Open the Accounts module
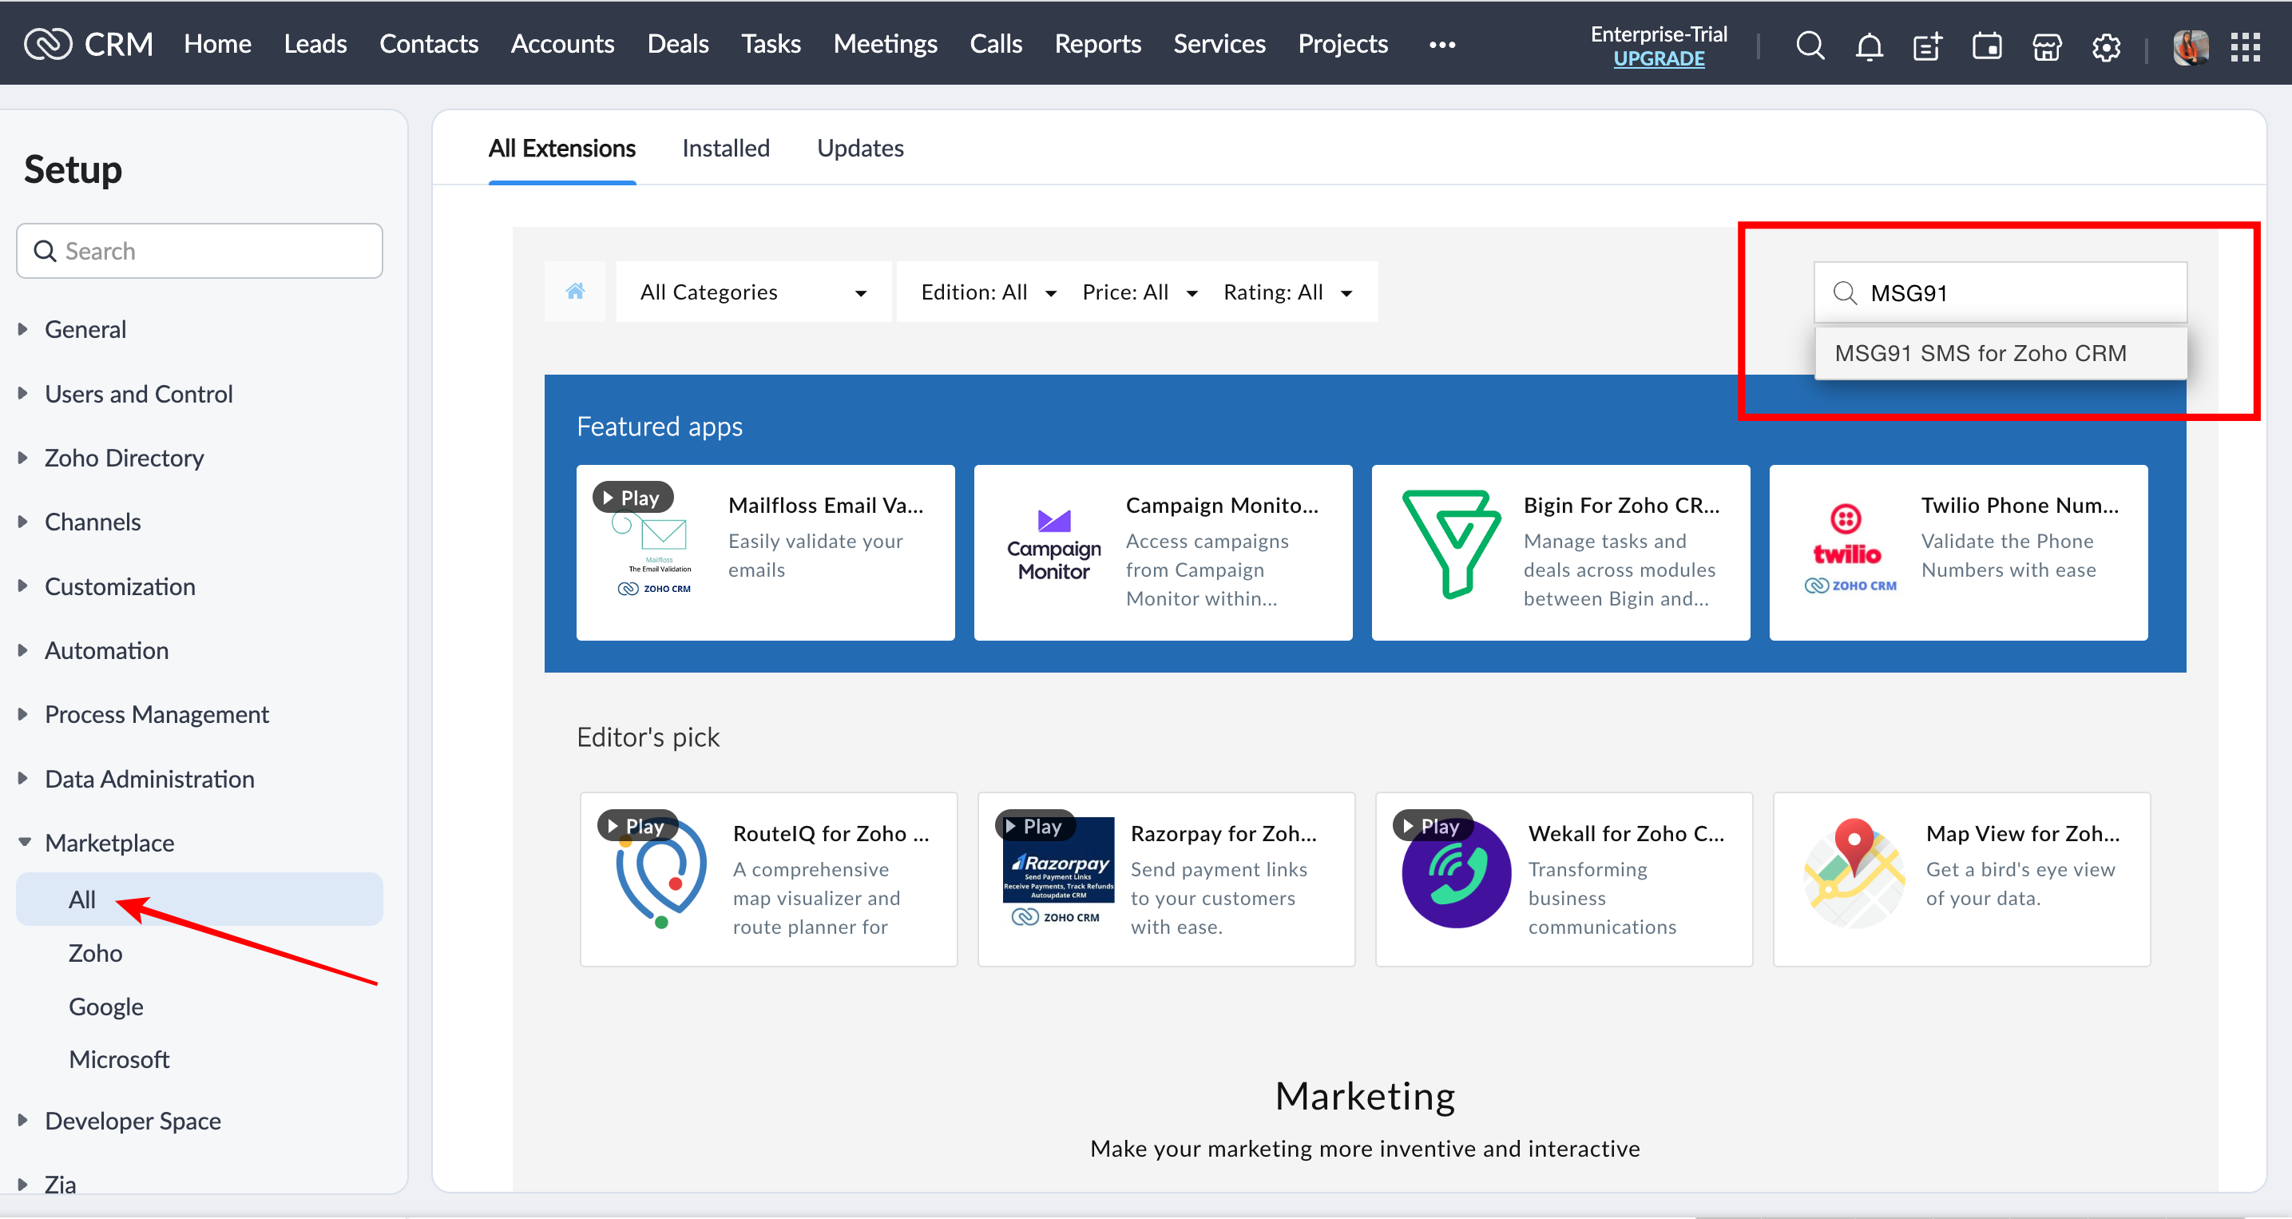Viewport: 2292px width, 1219px height. [562, 44]
